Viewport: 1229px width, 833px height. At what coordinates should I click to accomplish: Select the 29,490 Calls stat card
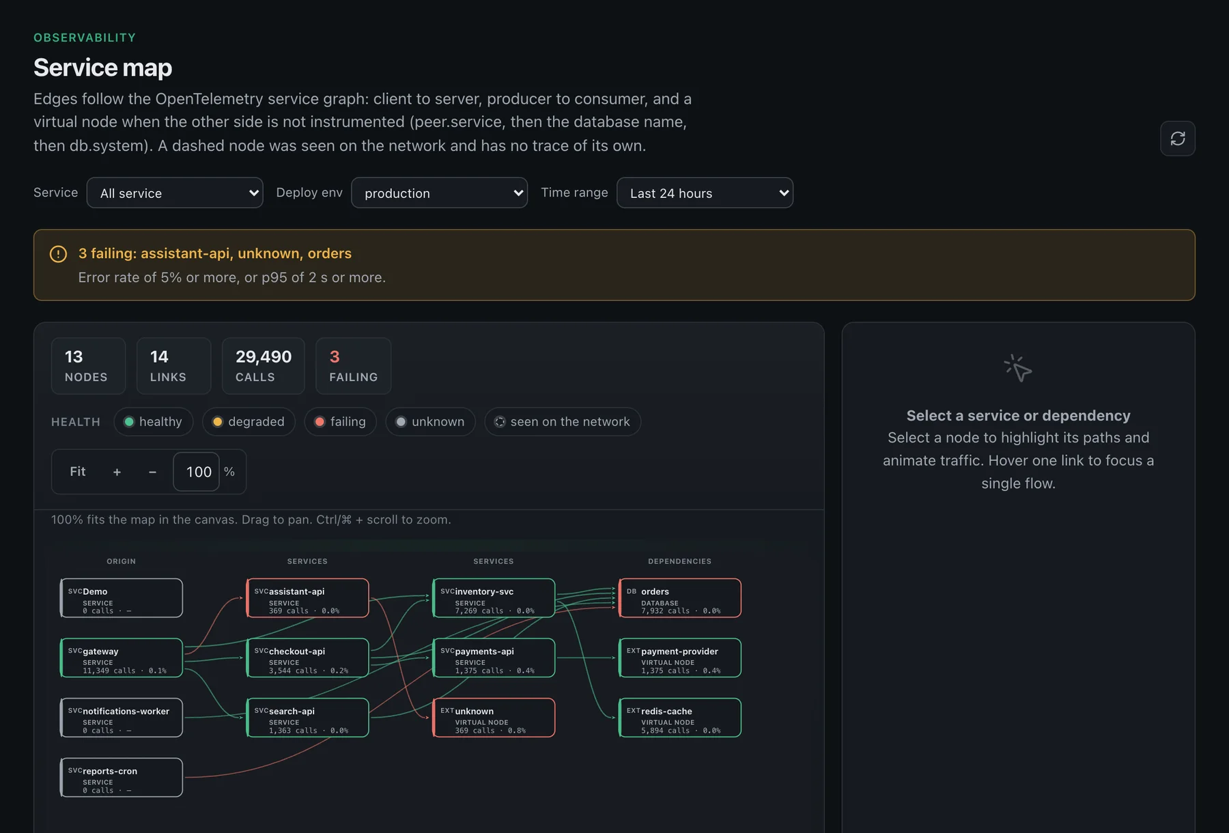264,366
